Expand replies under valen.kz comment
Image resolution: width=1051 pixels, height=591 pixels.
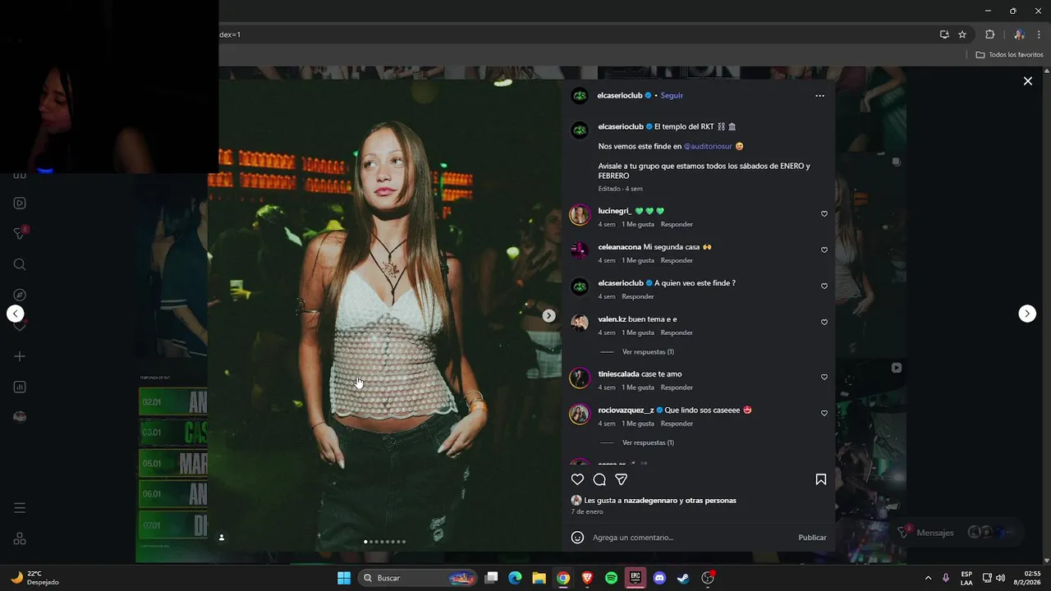648,352
